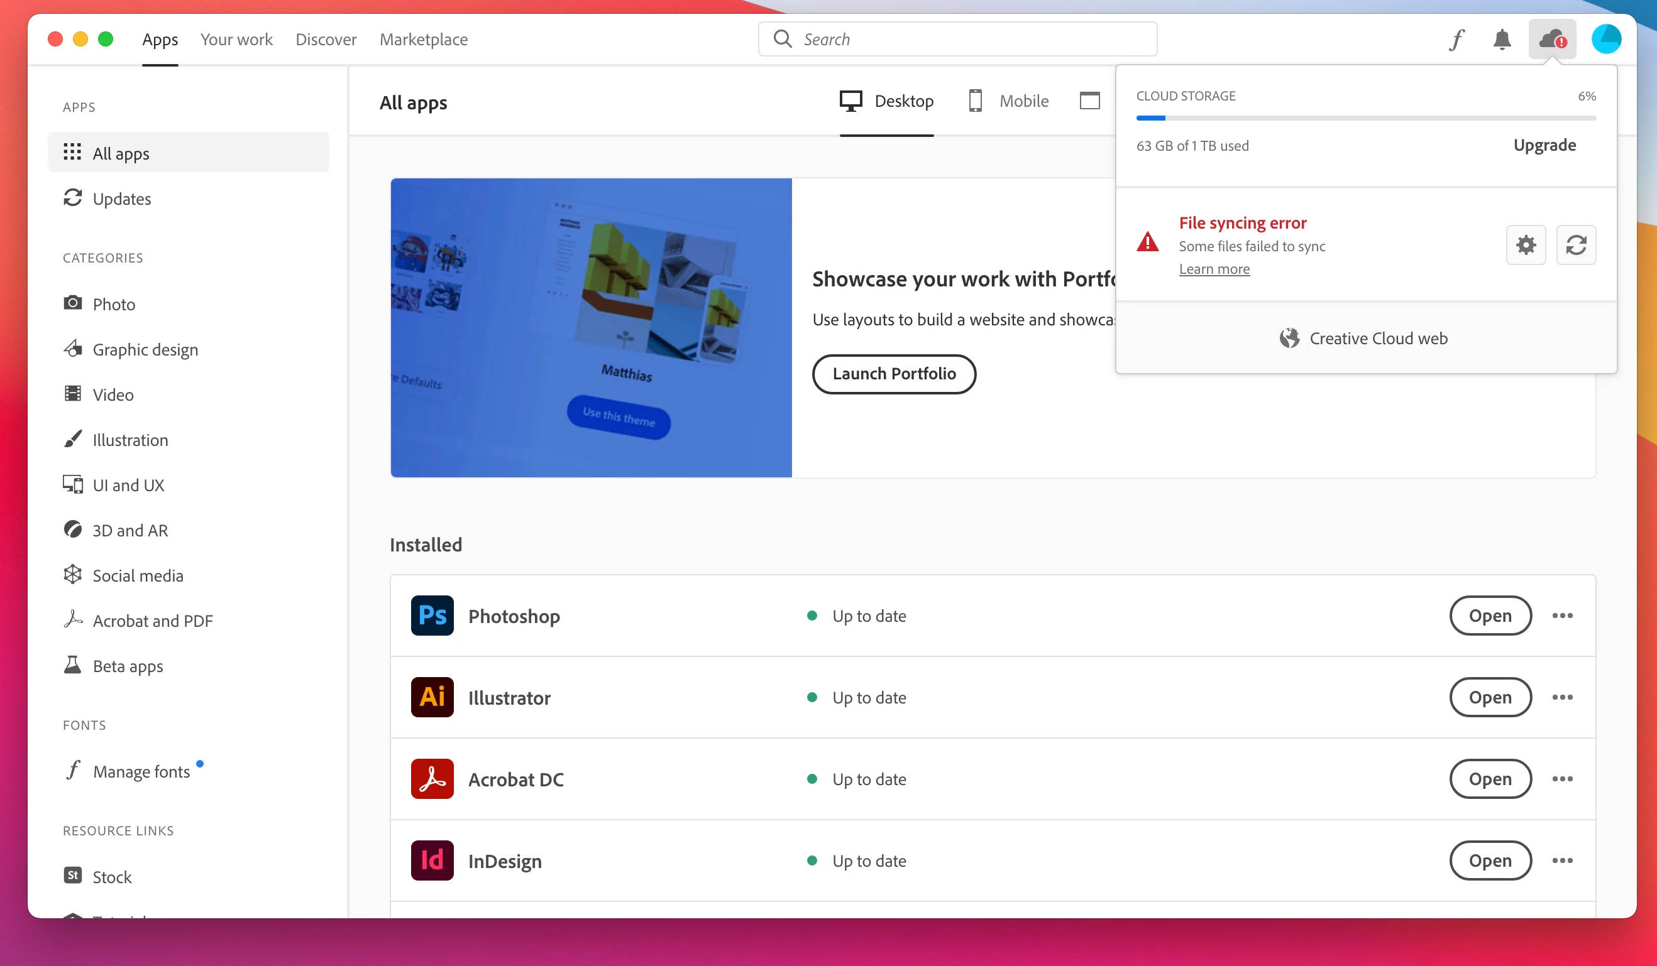Image resolution: width=1657 pixels, height=966 pixels.
Task: Open more options for Photoshop
Action: [x=1562, y=616]
